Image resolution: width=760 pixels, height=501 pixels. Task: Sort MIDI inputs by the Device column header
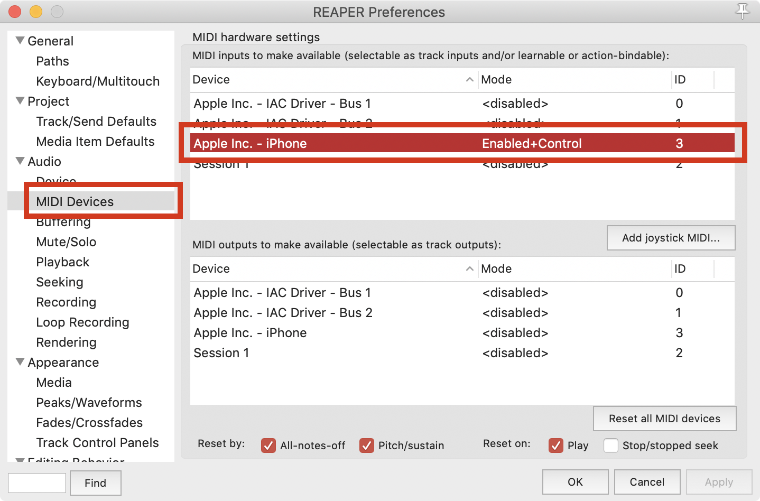[334, 80]
